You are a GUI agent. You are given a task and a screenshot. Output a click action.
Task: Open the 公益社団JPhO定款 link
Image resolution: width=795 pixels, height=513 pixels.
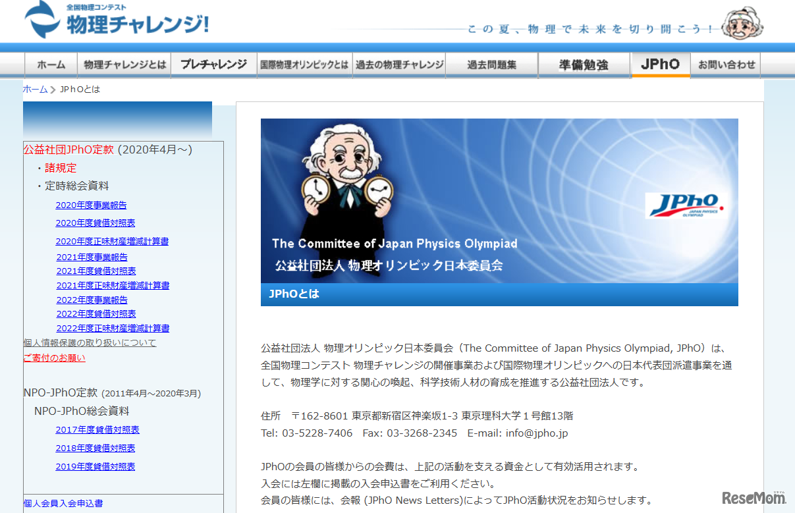coord(69,149)
